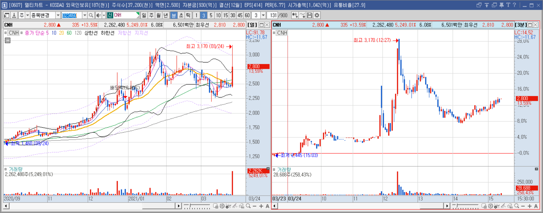Select the 15-minute interval button

[x=225, y=15]
